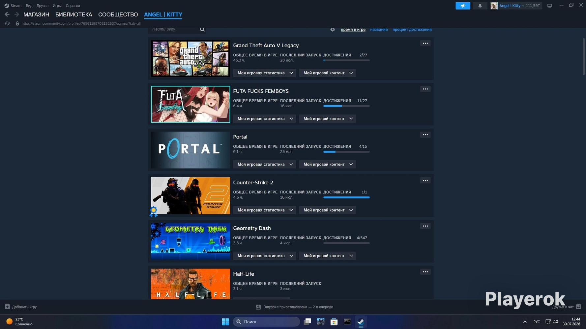Viewport: 586px width, 329px height.
Task: Click the Windows taskbar Поиск search box
Action: 266,322
